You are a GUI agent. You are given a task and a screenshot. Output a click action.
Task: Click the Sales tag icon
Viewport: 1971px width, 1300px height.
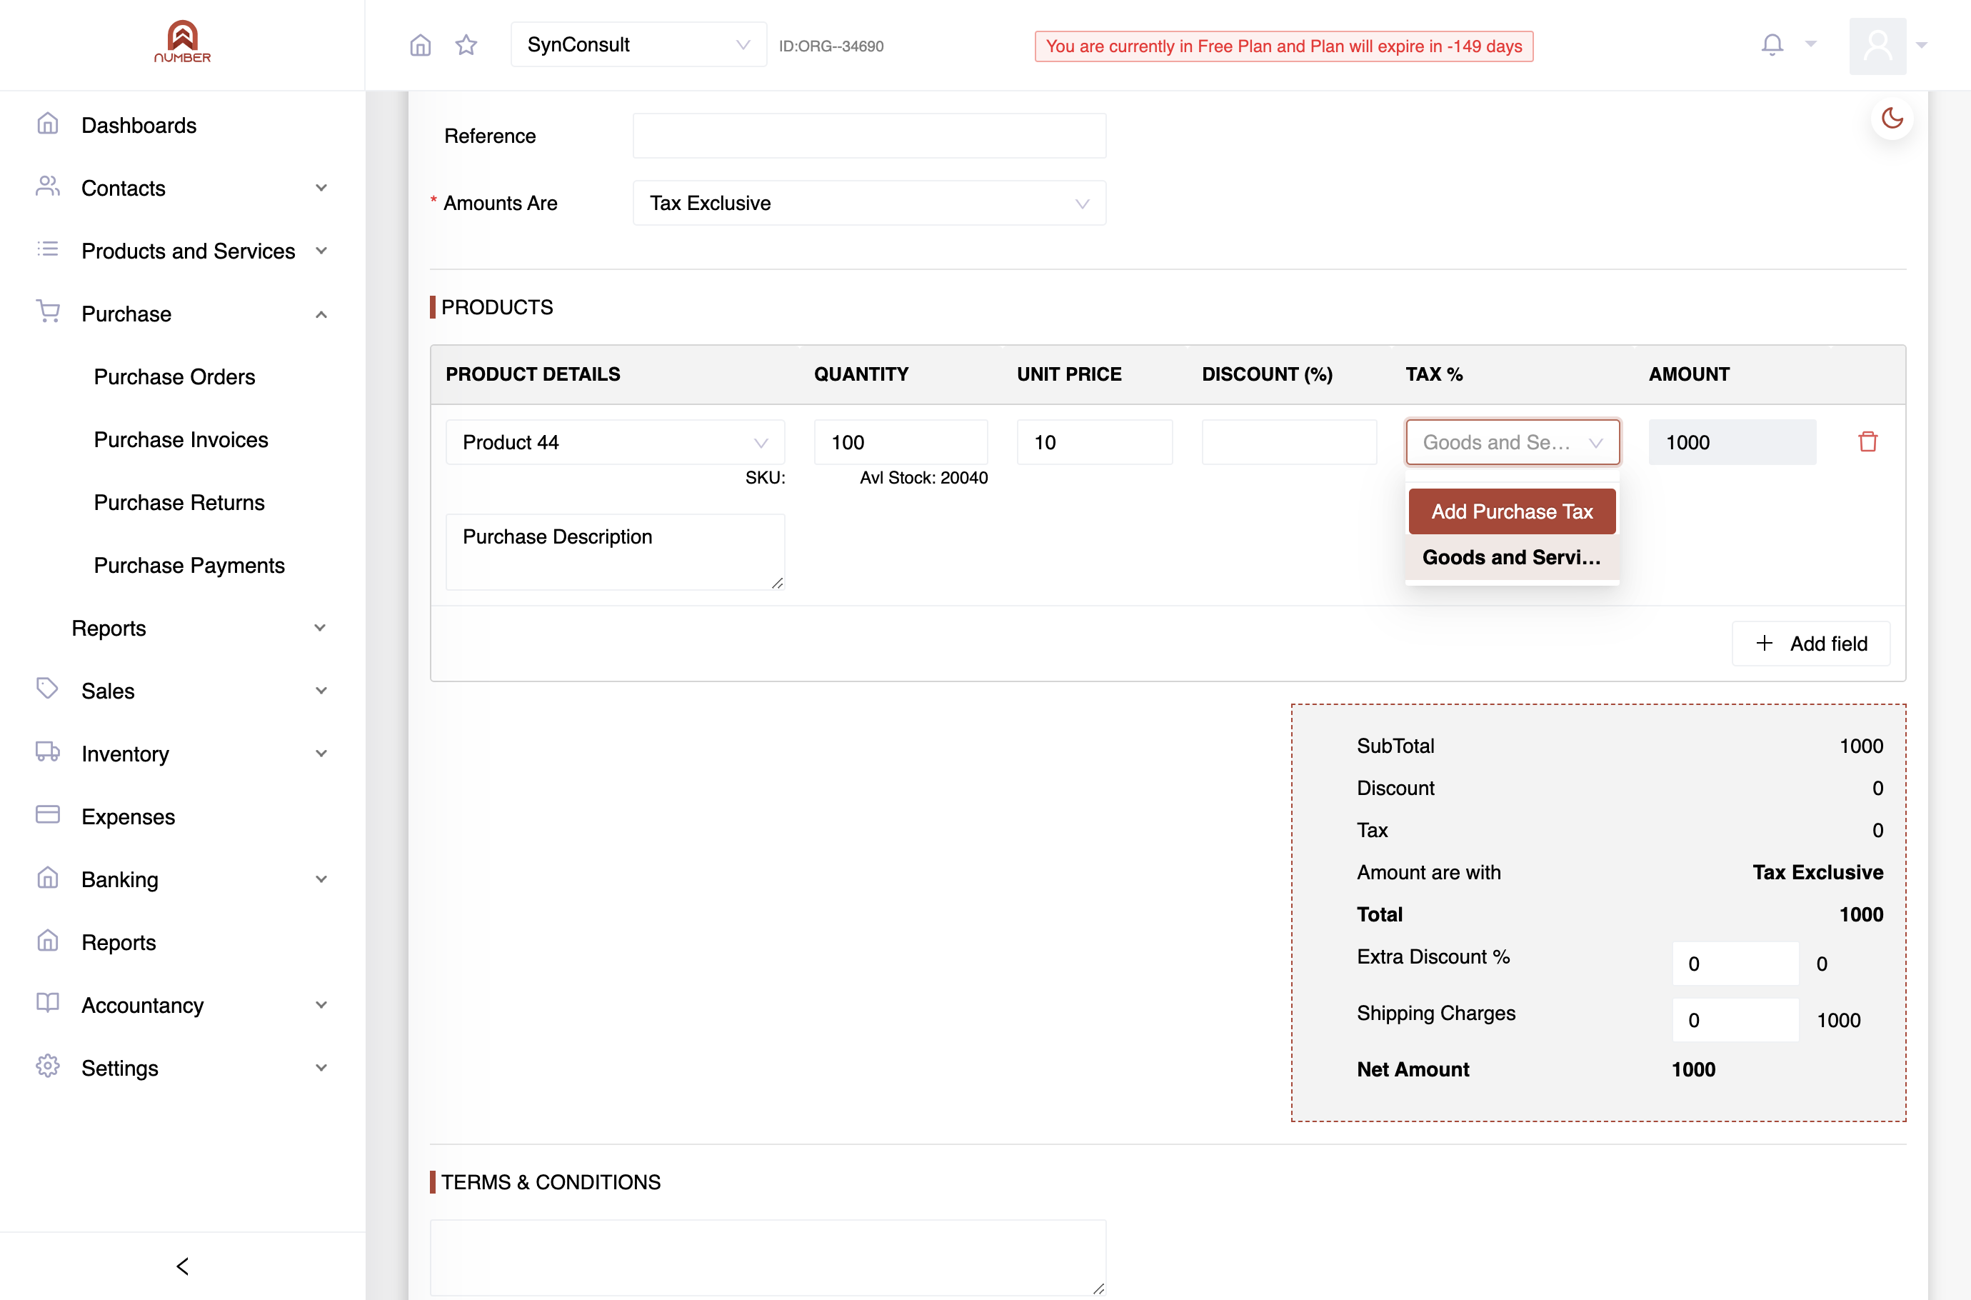48,689
